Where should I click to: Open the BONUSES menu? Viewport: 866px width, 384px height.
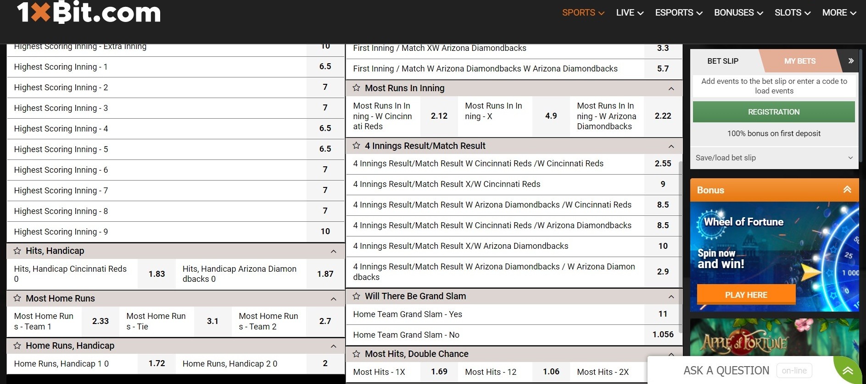pyautogui.click(x=738, y=13)
